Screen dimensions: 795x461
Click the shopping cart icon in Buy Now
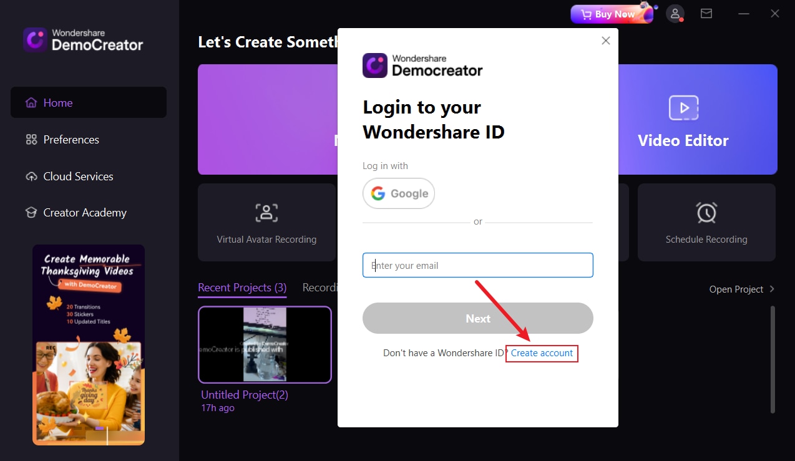click(x=585, y=14)
